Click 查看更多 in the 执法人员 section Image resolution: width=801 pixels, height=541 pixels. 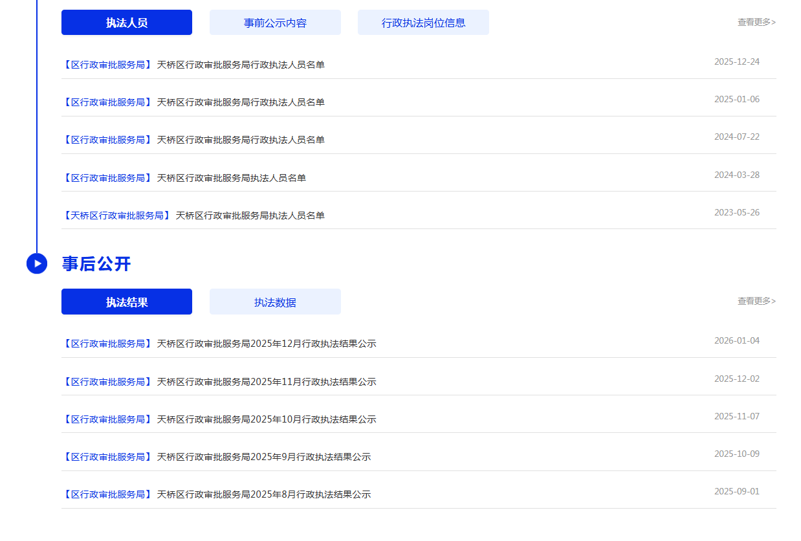tap(756, 22)
